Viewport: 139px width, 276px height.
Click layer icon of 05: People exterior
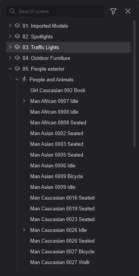pos(17,69)
